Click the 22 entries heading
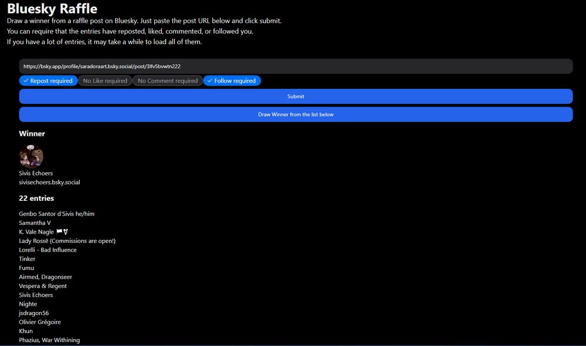 click(x=36, y=198)
